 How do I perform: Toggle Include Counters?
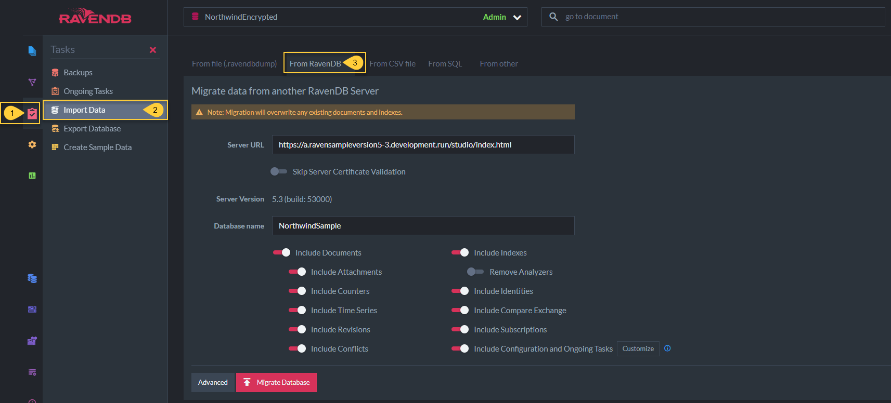(298, 291)
